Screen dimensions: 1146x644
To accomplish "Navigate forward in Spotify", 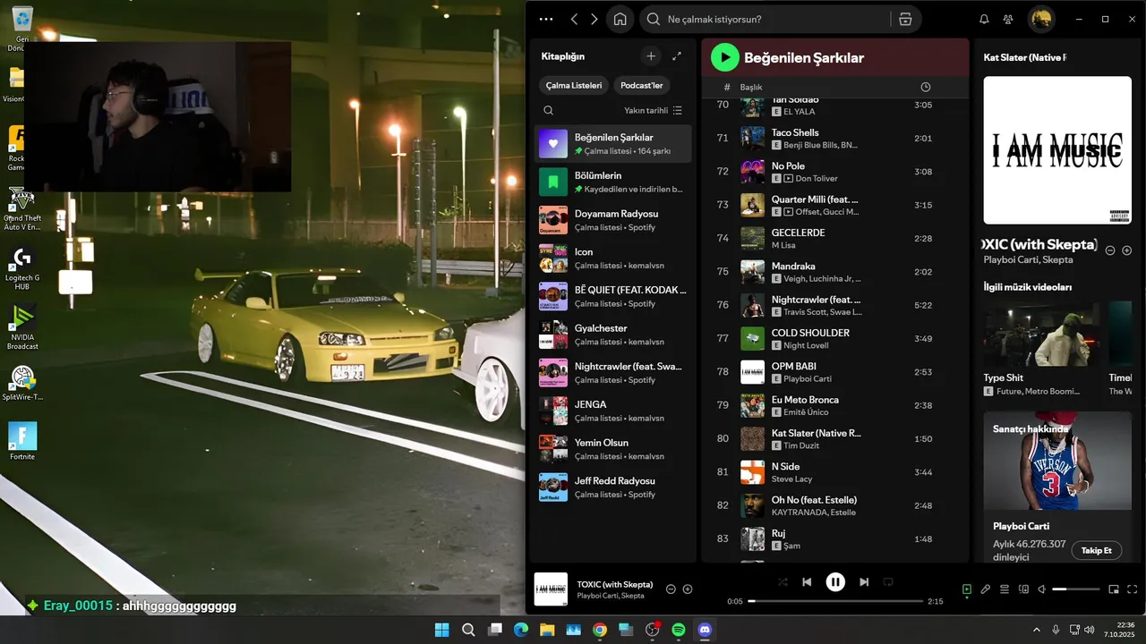I will [x=594, y=19].
